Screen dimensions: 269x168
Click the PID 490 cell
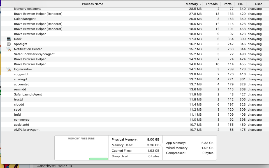[x=243, y=54]
